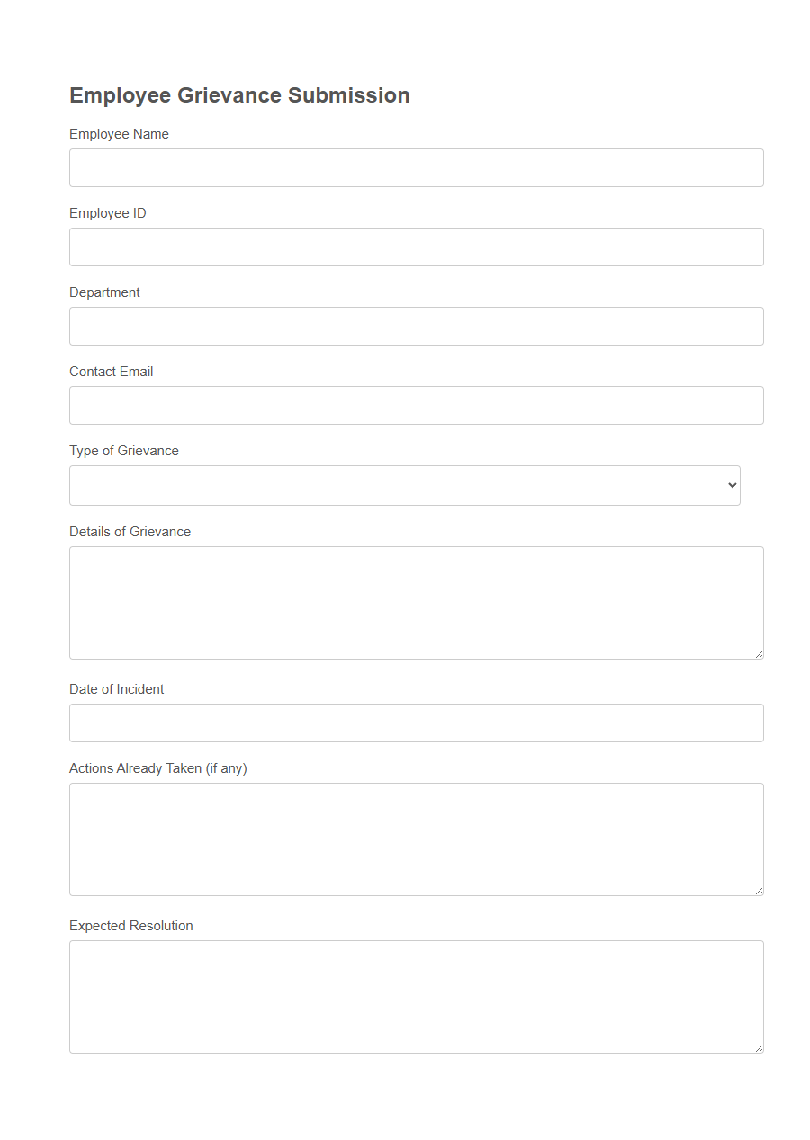Click the Employee Grievance Submission heading
The width and height of the screenshot is (810, 1140).
point(239,94)
